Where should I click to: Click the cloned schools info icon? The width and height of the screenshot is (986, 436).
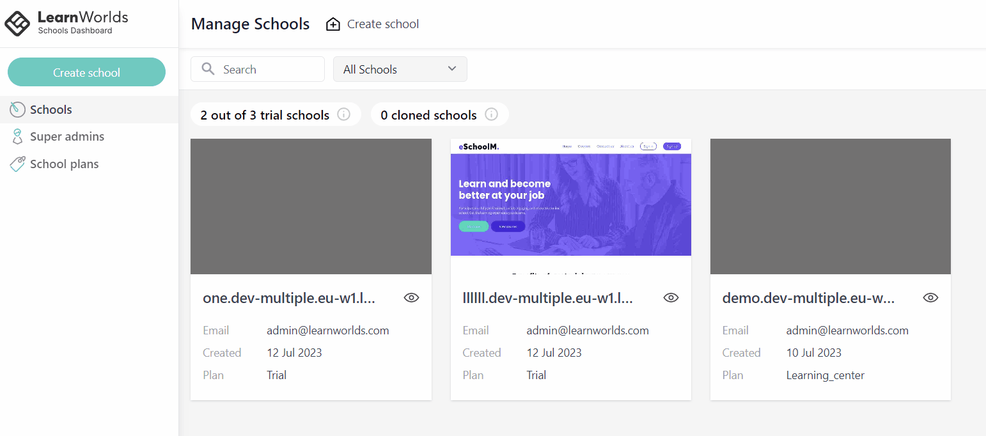tap(491, 114)
